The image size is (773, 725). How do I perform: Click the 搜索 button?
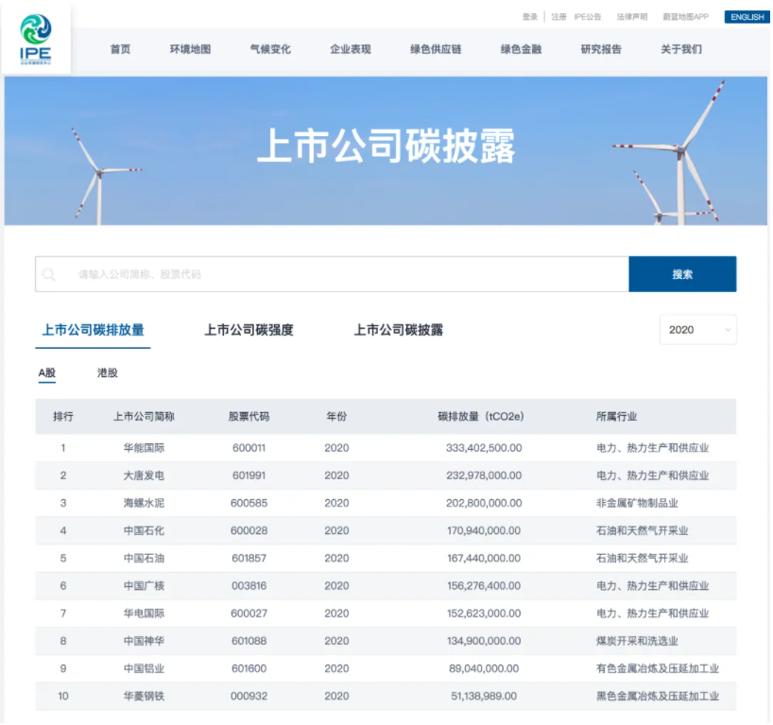click(x=683, y=274)
